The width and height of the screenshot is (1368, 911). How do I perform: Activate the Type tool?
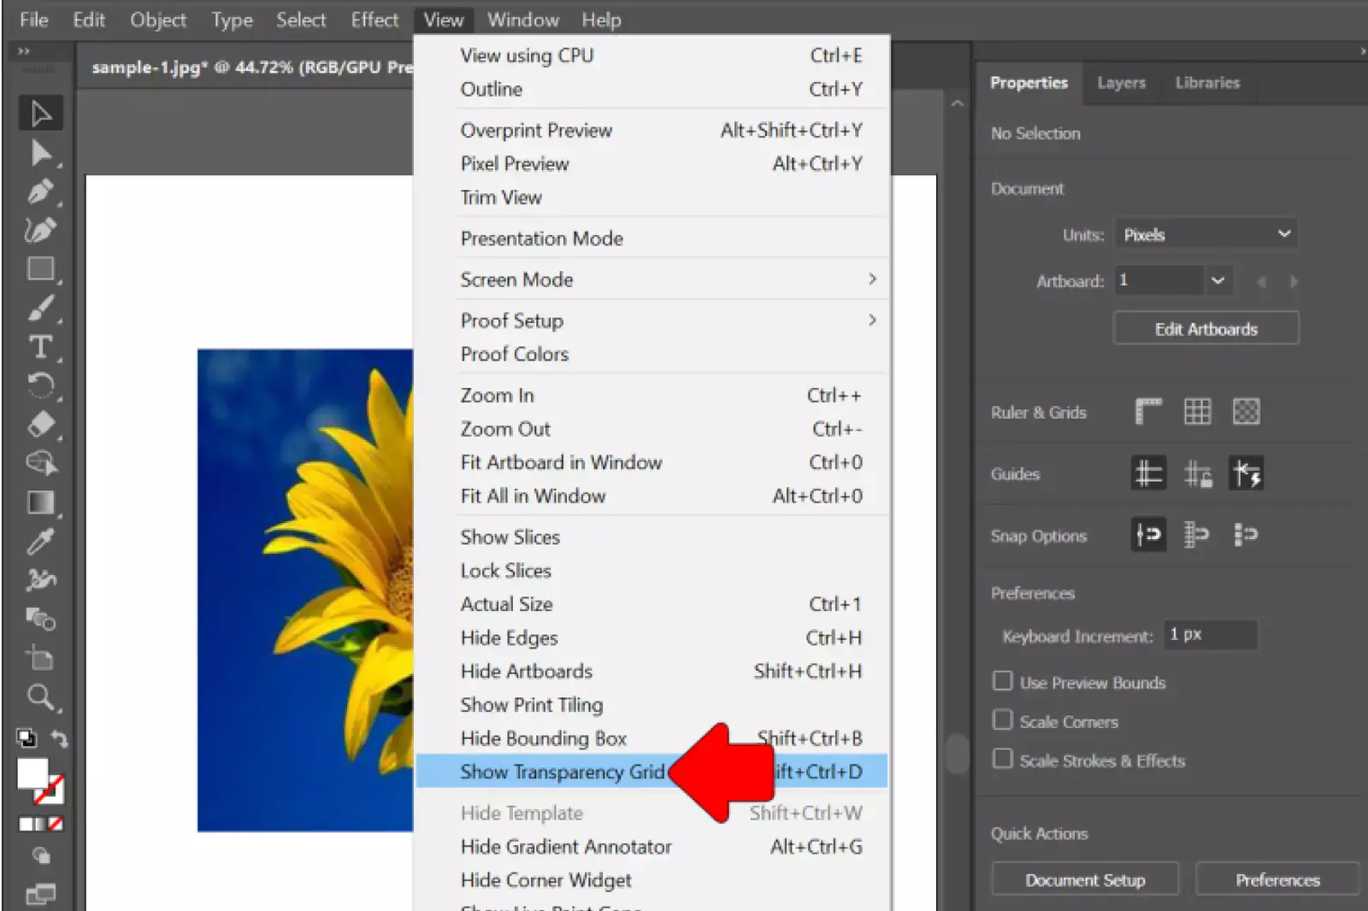click(39, 347)
